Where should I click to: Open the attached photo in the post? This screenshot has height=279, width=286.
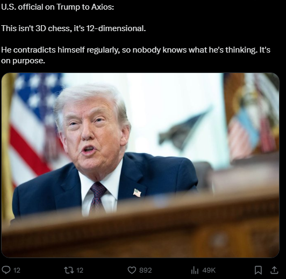pyautogui.click(x=140, y=165)
